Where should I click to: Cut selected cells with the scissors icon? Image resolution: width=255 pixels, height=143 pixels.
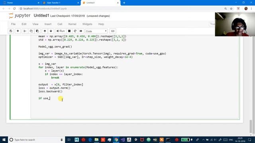[x=25, y=31]
